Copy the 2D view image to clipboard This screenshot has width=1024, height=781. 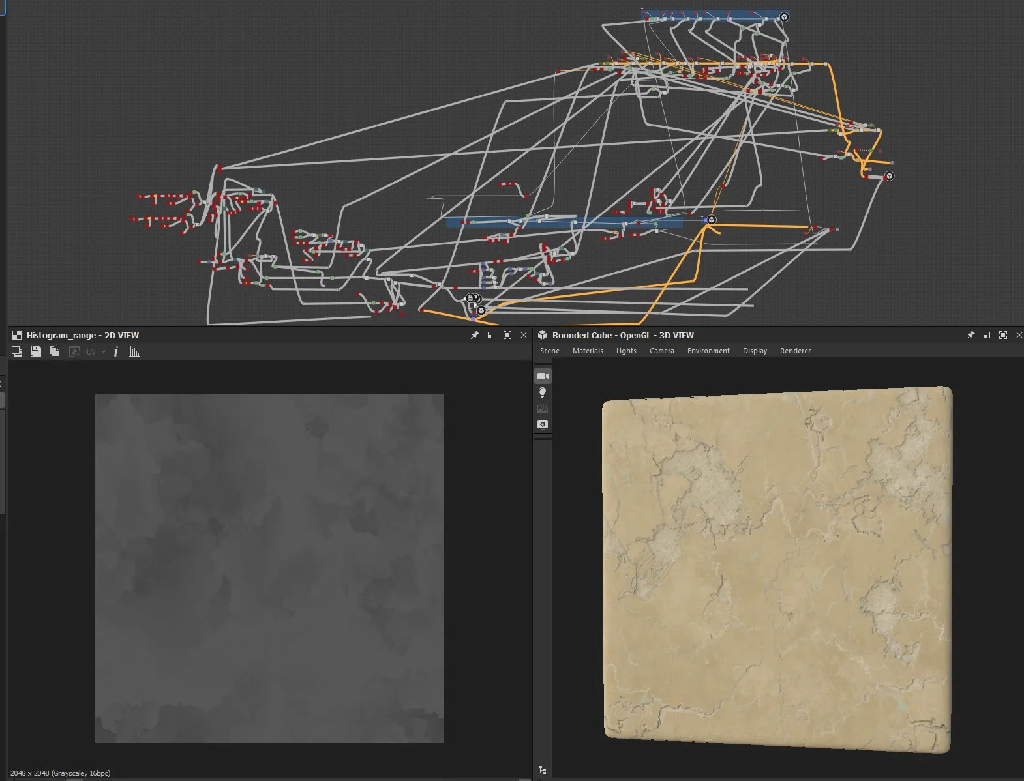55,351
